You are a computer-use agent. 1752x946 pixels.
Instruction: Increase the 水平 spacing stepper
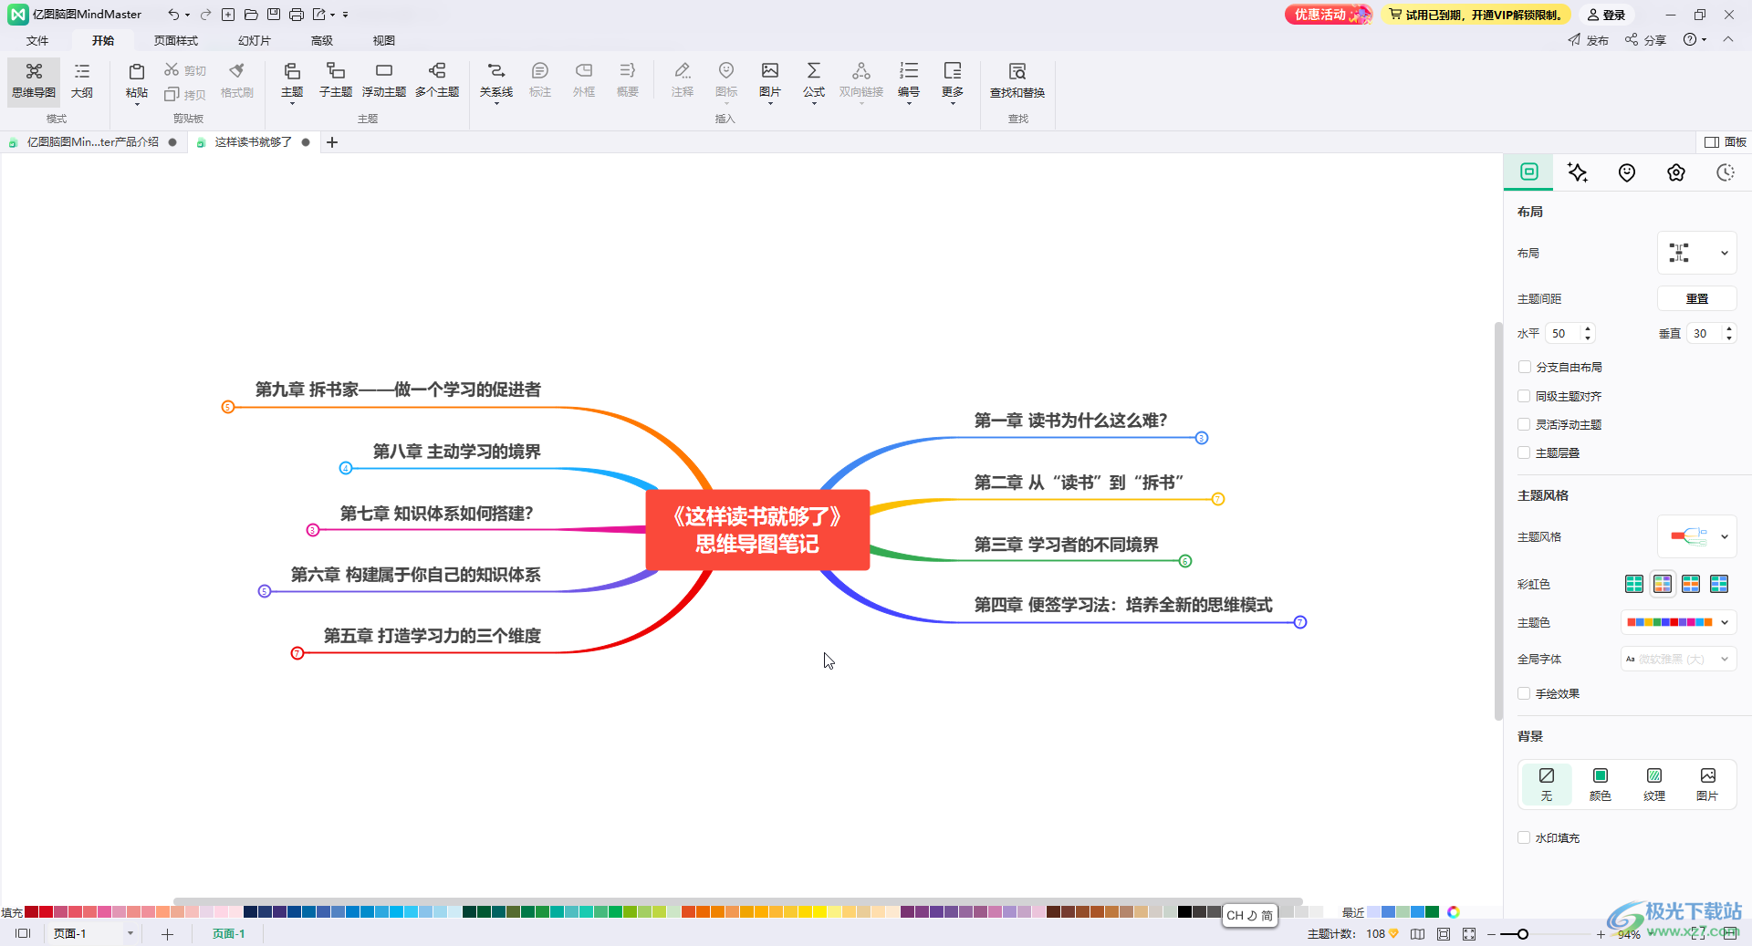click(x=1588, y=328)
